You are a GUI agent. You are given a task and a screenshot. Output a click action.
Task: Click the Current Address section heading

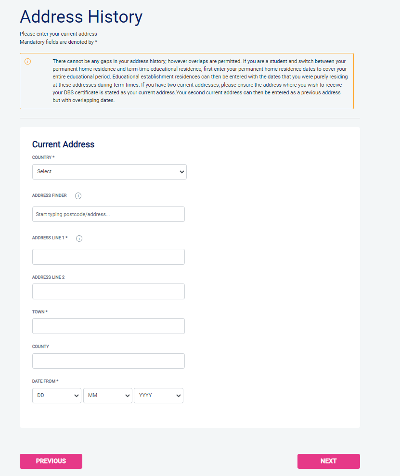coord(63,144)
